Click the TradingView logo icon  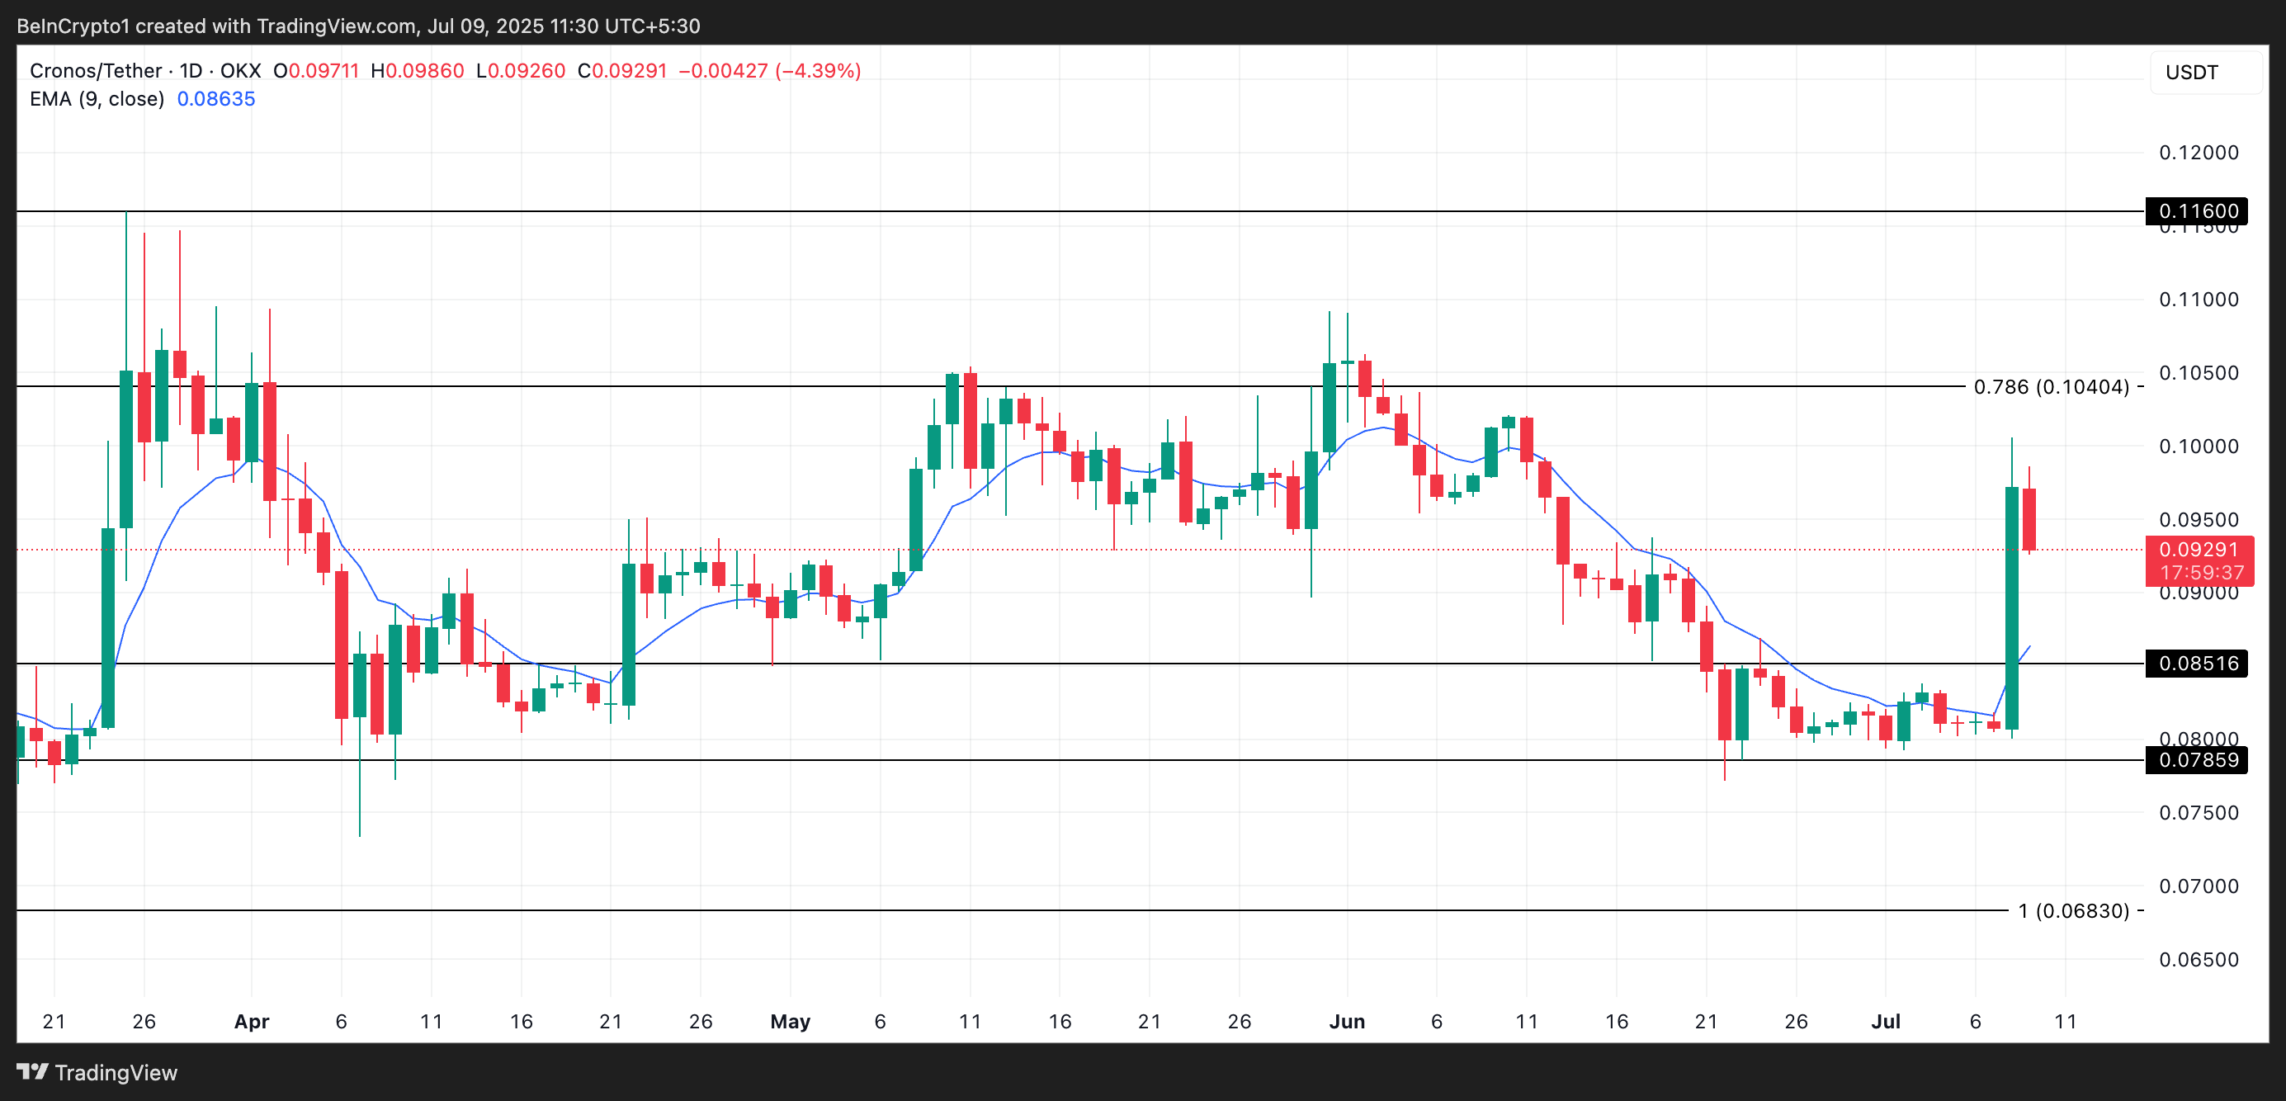pyautogui.click(x=33, y=1072)
